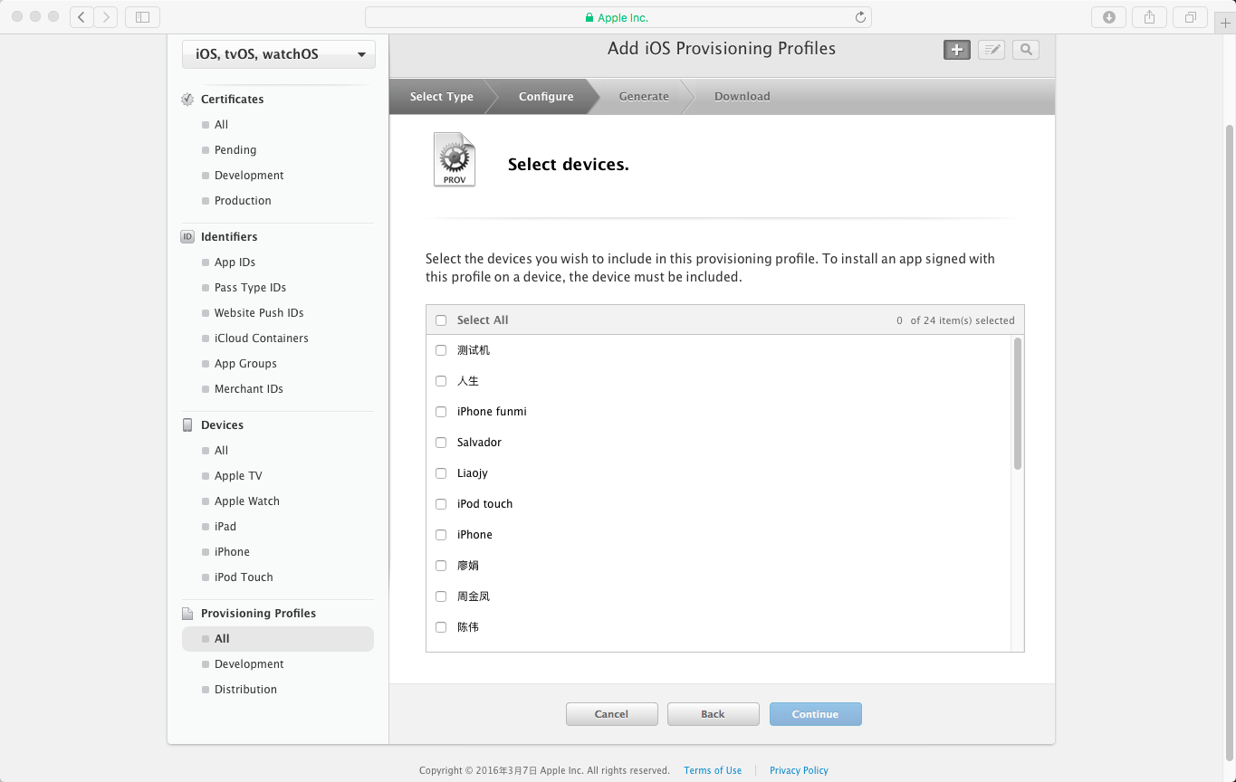Click the PROV file icon

pyautogui.click(x=455, y=159)
